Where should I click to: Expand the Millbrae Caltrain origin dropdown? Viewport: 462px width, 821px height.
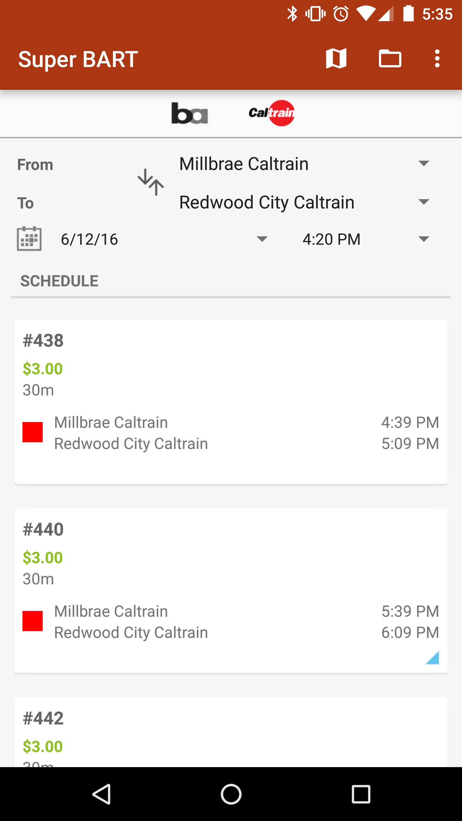pyautogui.click(x=304, y=164)
